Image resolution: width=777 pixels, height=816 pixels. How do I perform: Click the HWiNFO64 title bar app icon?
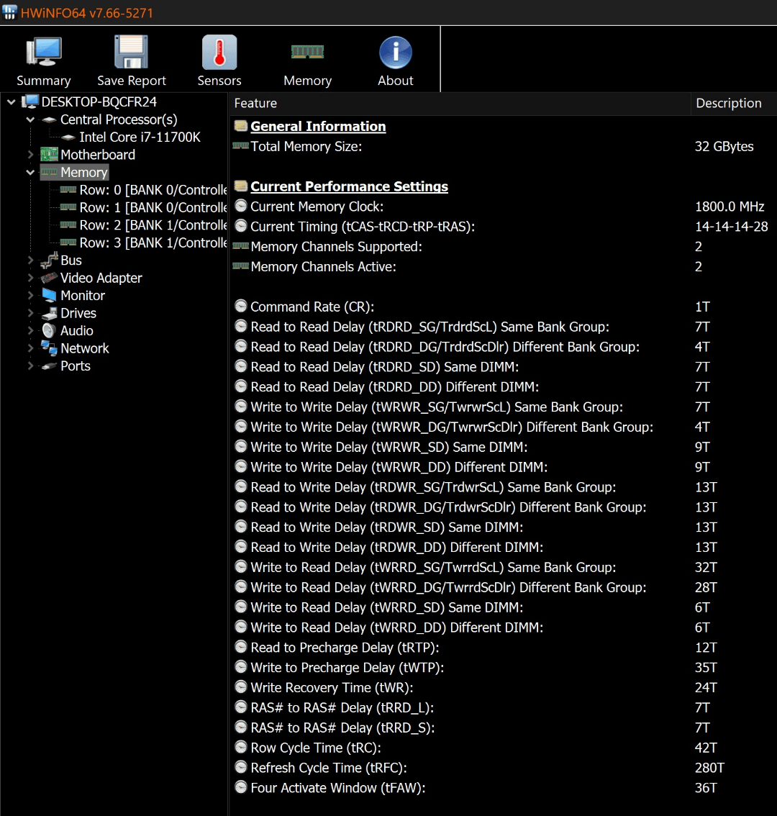click(x=9, y=12)
